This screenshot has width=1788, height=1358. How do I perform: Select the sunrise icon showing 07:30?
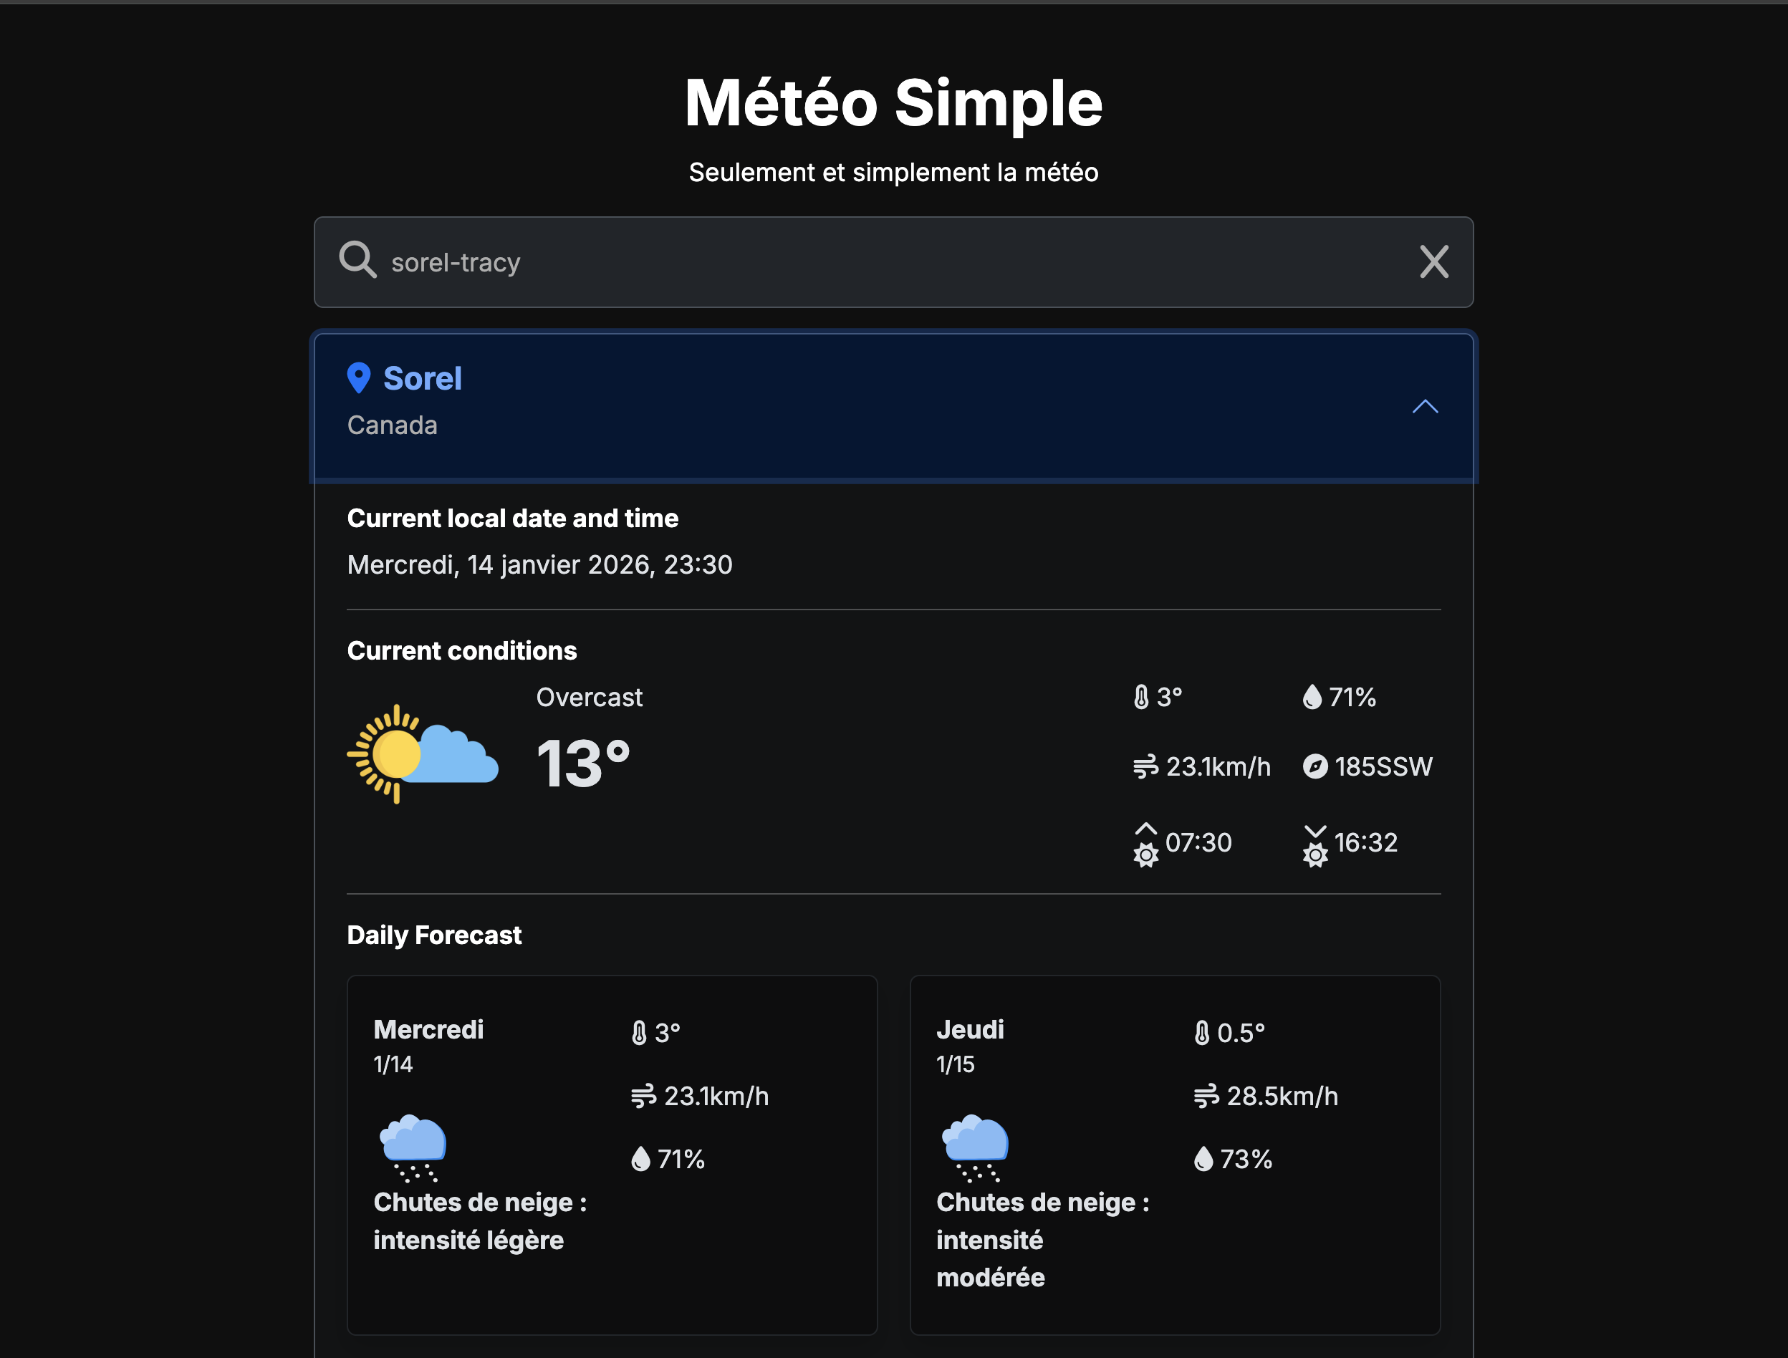[1145, 842]
